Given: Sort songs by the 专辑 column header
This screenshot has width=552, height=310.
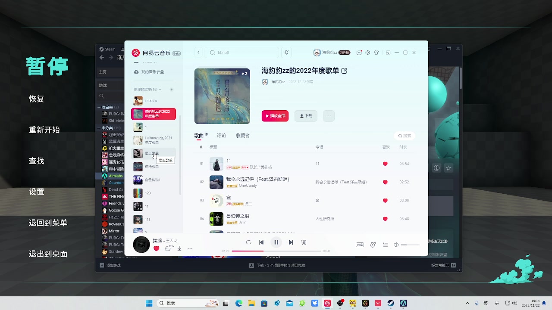Looking at the screenshot, I should pyautogui.click(x=319, y=147).
